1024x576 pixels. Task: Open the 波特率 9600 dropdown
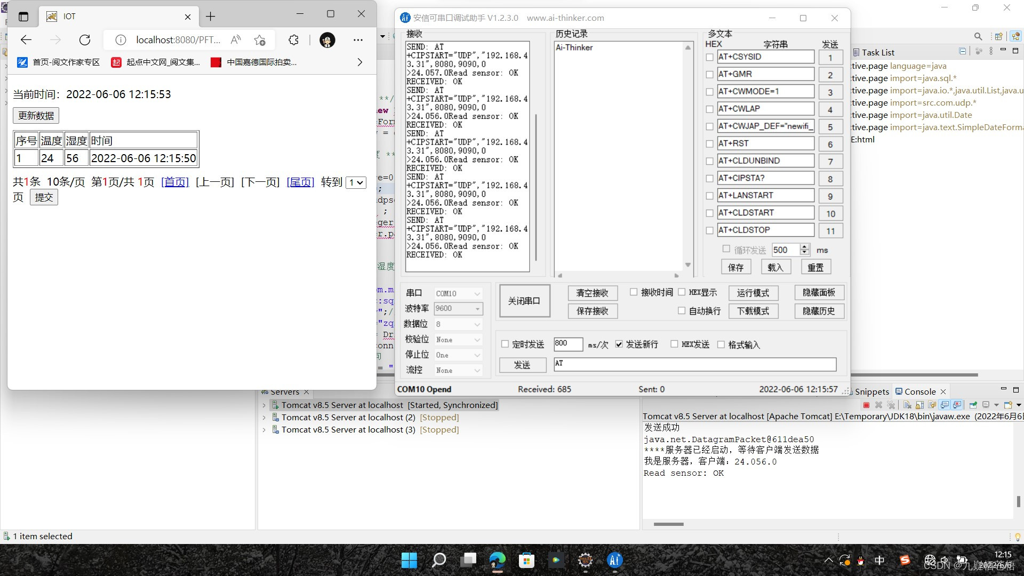point(459,308)
